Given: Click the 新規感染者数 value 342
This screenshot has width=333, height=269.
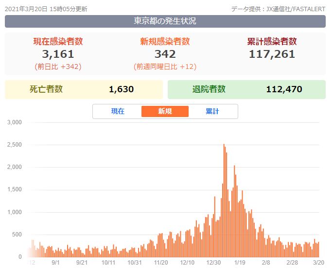Looking at the screenshot, I should (165, 54).
